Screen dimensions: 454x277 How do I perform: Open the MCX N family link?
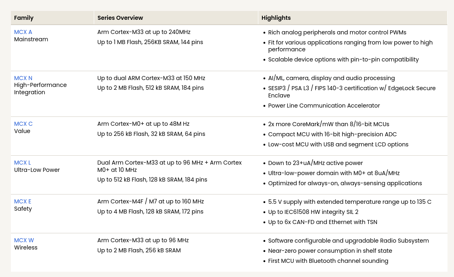[23, 78]
